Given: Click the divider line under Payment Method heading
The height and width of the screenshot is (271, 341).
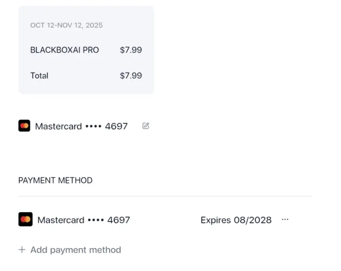Looking at the screenshot, I should pyautogui.click(x=166, y=196).
